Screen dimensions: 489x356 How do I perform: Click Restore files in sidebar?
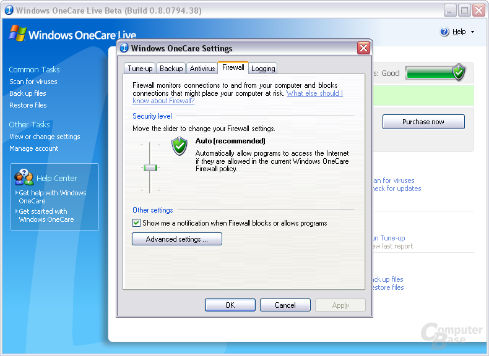pos(28,105)
